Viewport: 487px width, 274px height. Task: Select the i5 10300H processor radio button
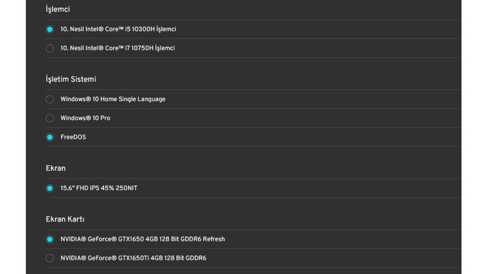tap(50, 29)
